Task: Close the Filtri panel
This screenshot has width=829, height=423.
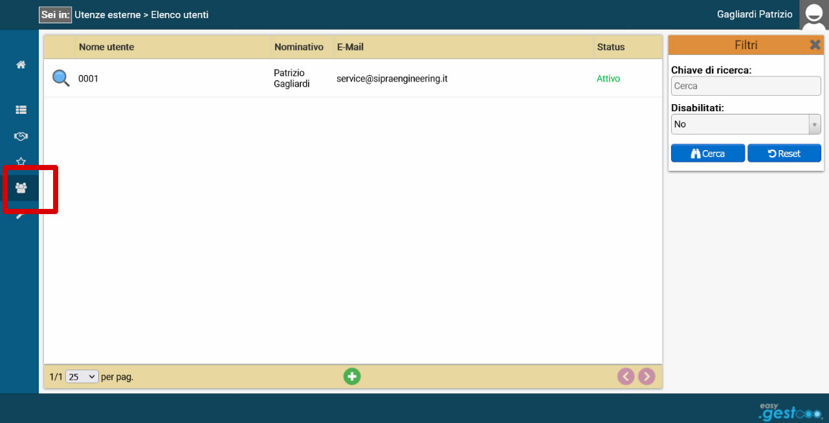Action: 815,45
